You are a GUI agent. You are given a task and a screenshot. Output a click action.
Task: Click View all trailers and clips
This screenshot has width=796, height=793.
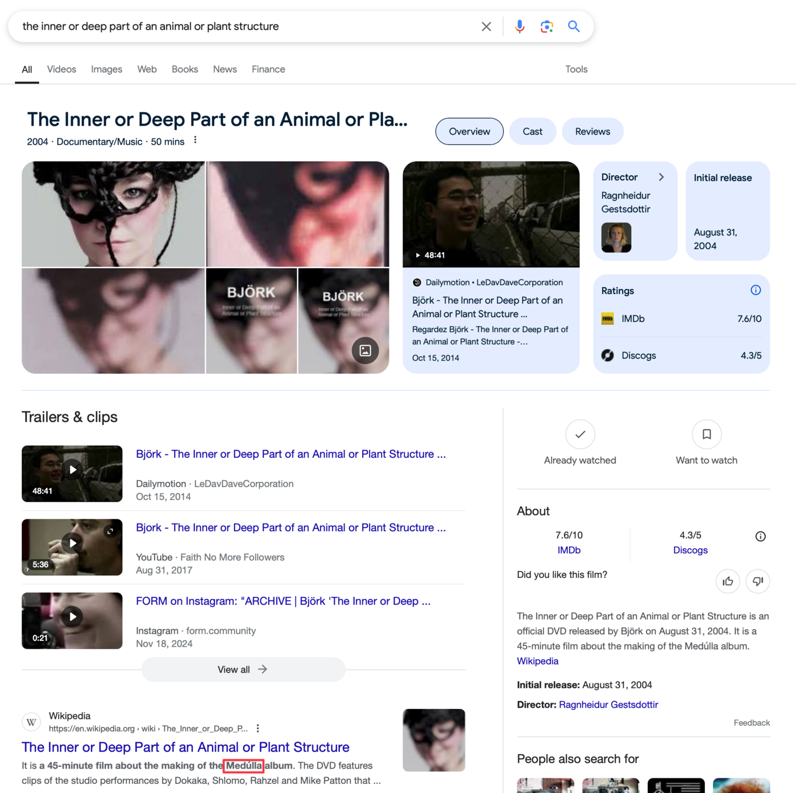coord(243,670)
